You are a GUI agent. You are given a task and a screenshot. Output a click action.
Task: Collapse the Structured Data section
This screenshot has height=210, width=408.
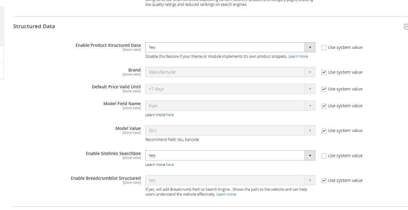(406, 27)
